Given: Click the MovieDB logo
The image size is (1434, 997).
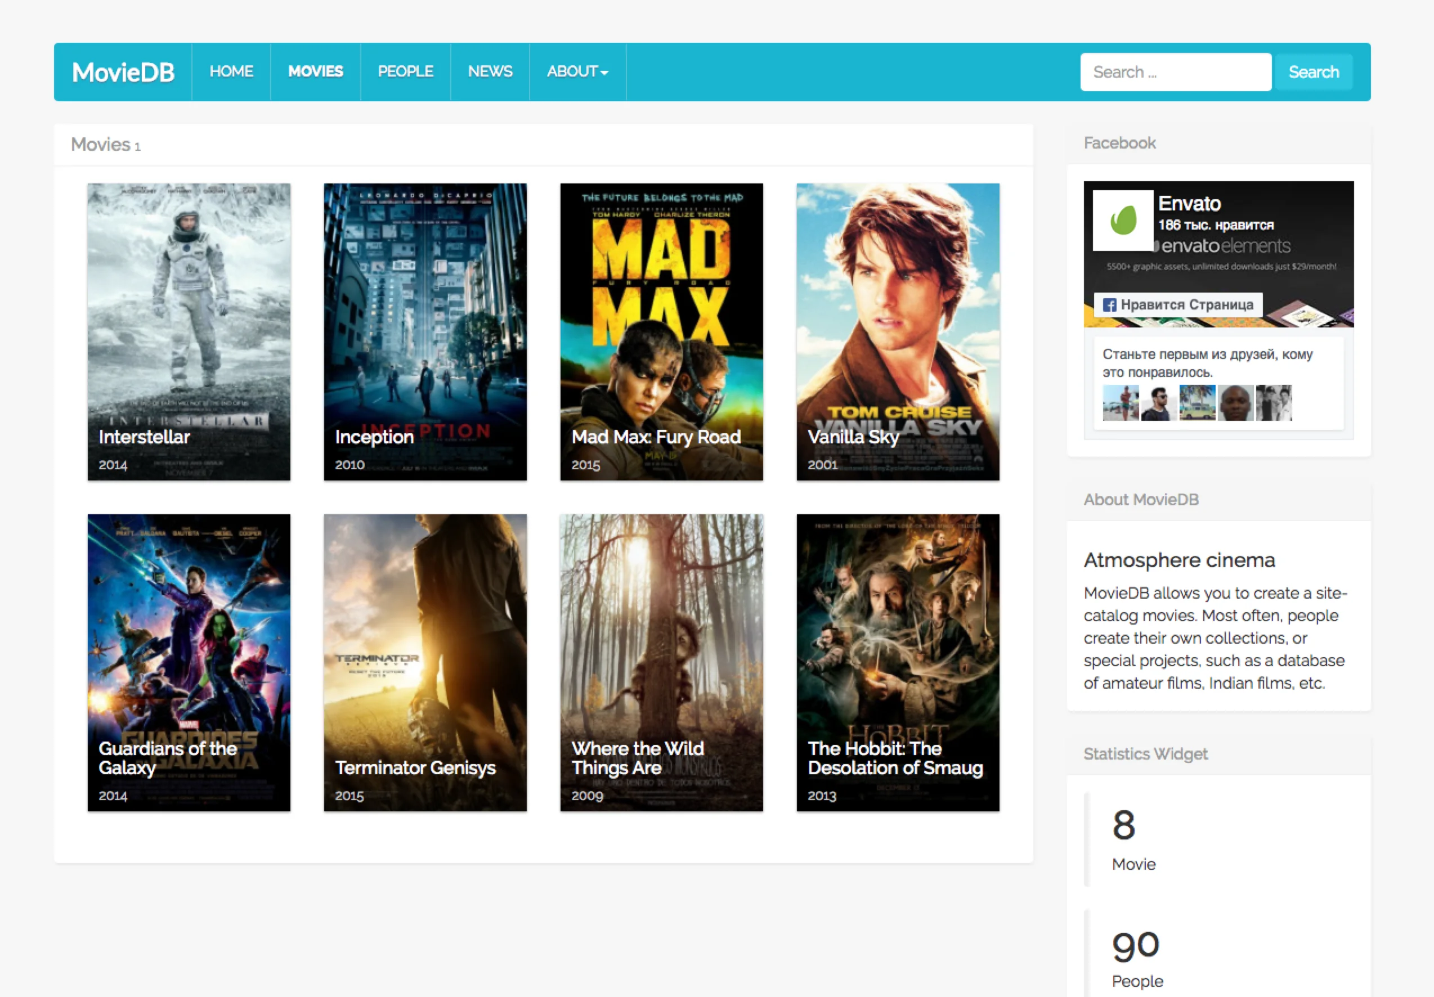Looking at the screenshot, I should 123,72.
